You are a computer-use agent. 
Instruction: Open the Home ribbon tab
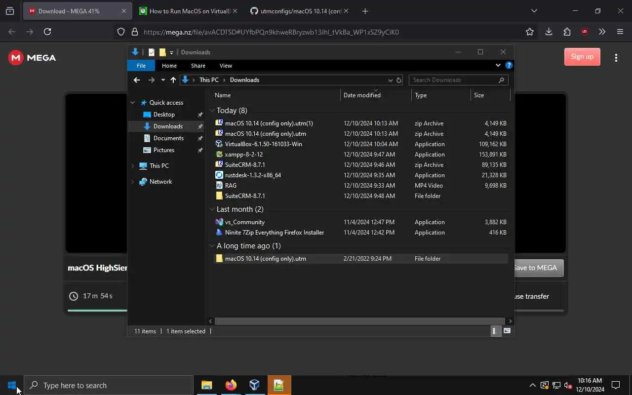pos(169,66)
